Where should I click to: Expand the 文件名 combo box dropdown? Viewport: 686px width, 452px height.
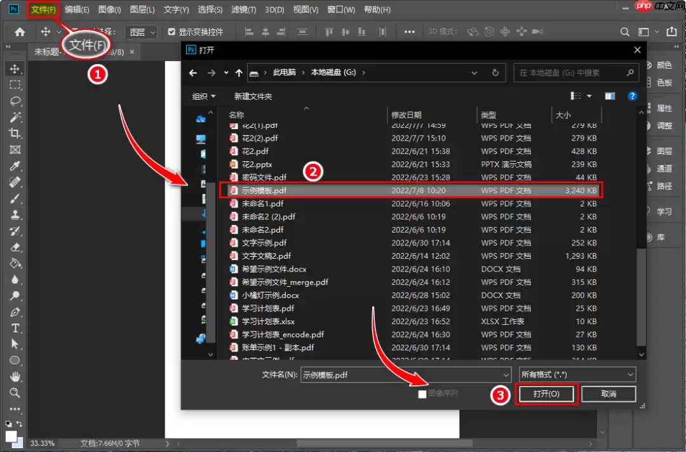point(506,374)
